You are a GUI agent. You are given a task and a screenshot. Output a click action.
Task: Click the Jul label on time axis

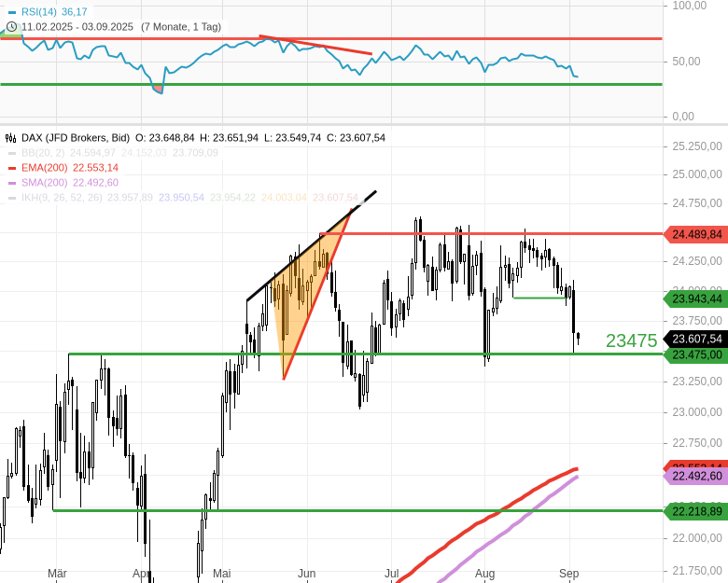coord(391,574)
